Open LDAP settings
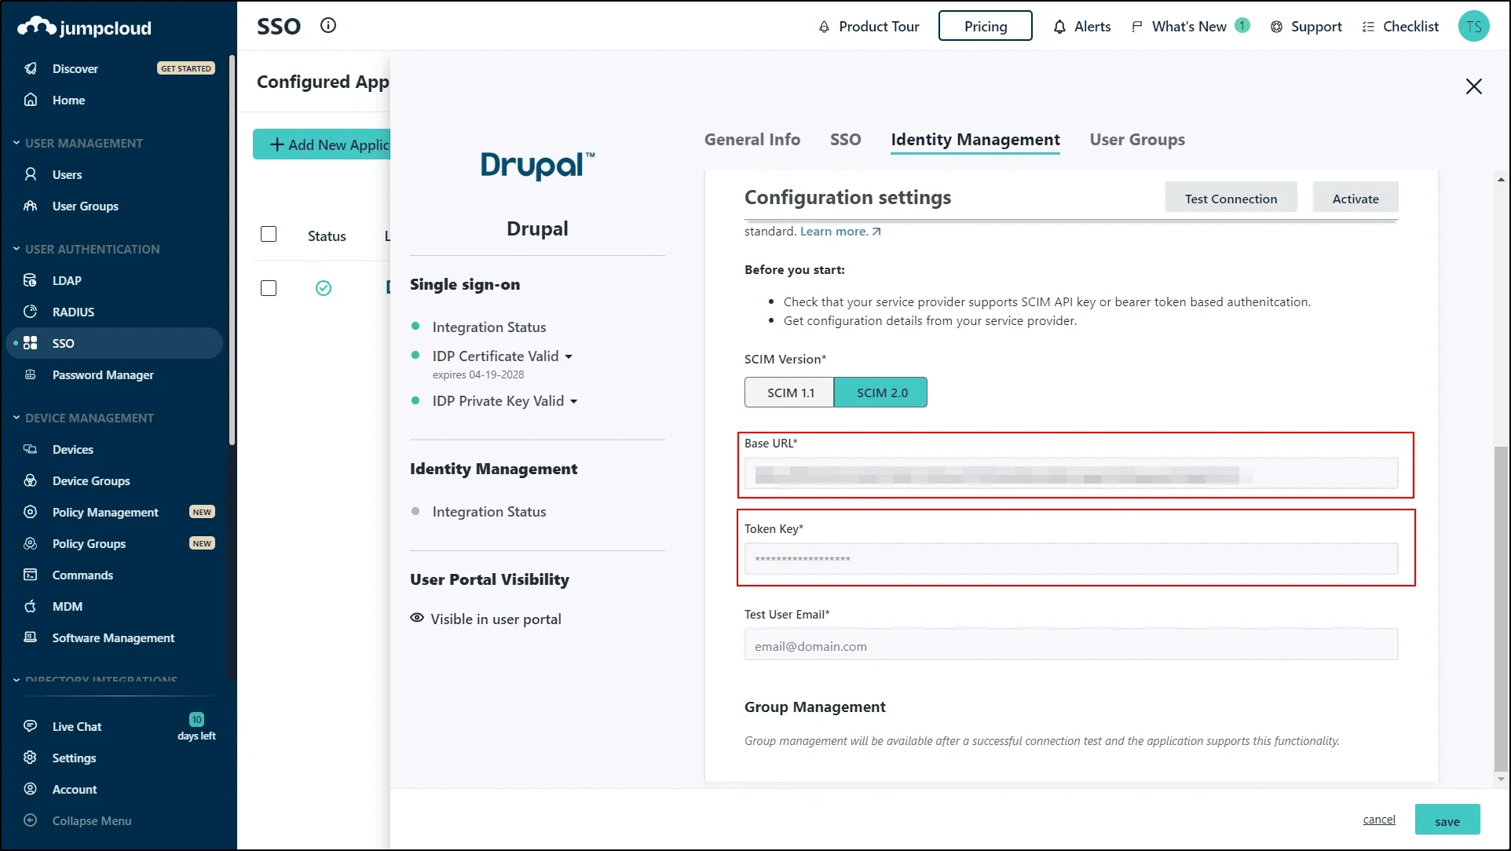Screen dimensions: 1511x851 pos(67,280)
